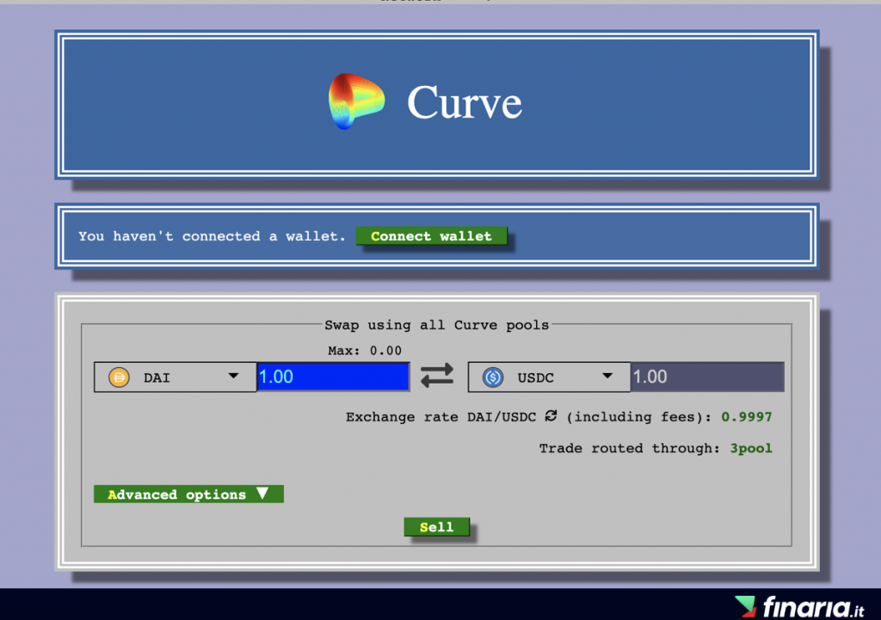Click the Max: 0.00 balance text
881x620 pixels.
click(x=365, y=351)
